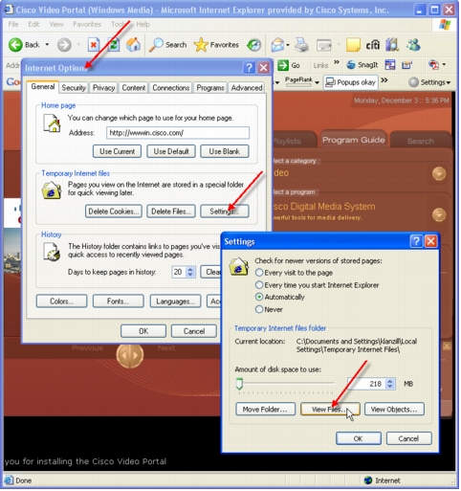Select 'Every visit to the page' option

click(259, 273)
